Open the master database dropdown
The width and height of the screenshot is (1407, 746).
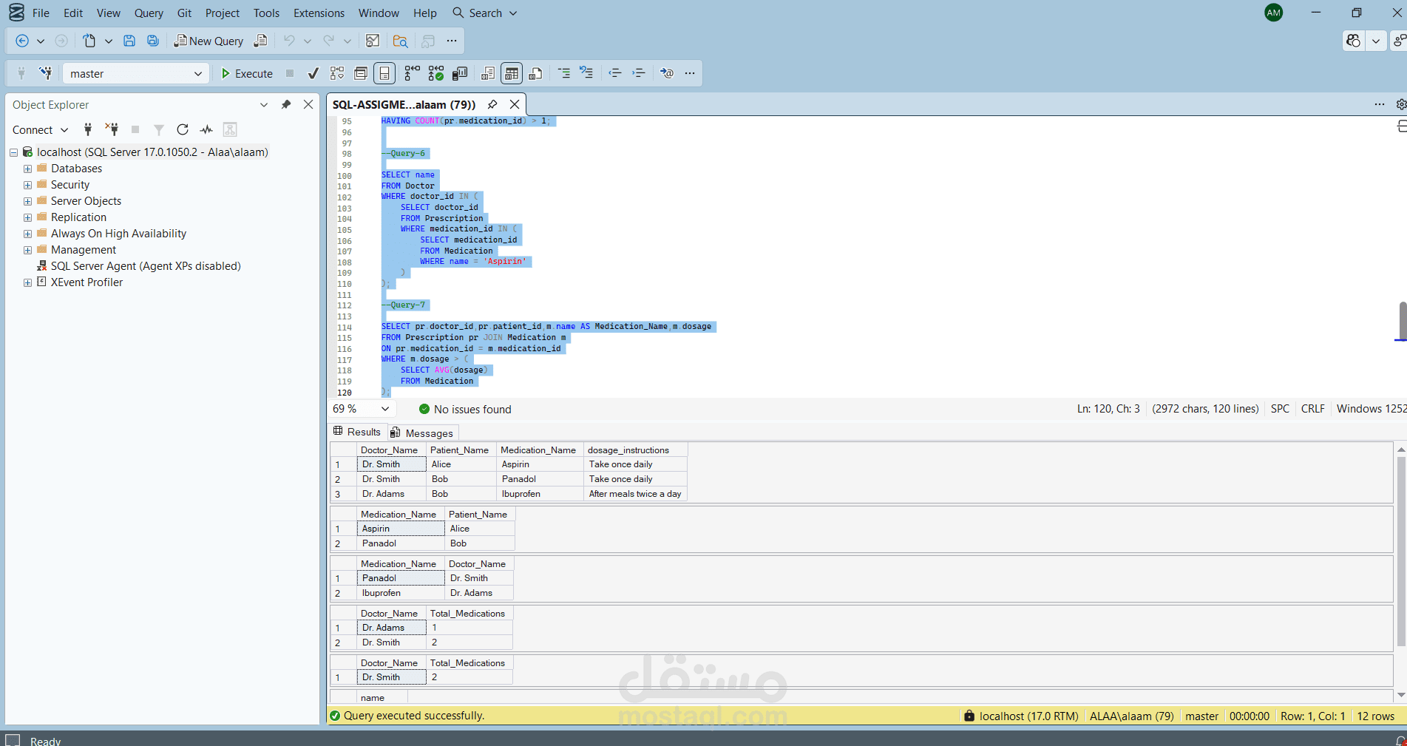coord(197,73)
